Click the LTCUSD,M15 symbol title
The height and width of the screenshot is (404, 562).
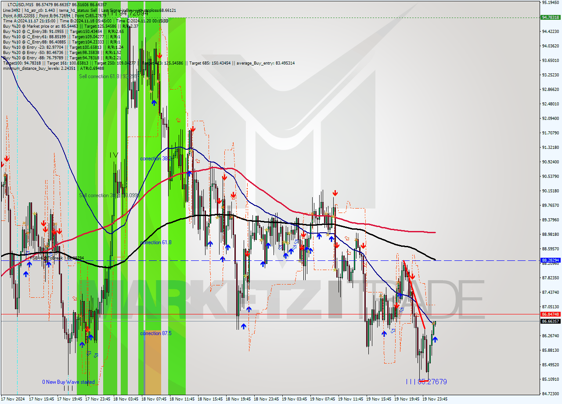[20, 4]
